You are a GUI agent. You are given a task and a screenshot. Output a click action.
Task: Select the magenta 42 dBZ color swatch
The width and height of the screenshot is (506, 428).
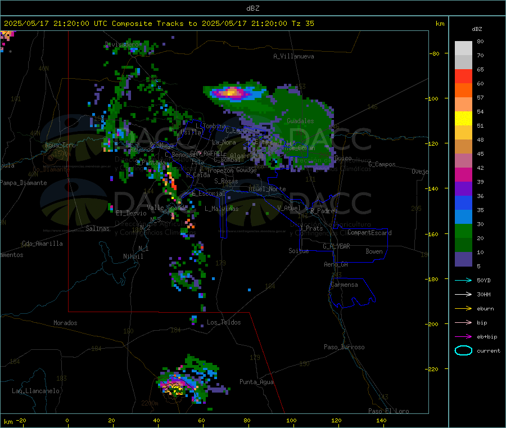(463, 174)
